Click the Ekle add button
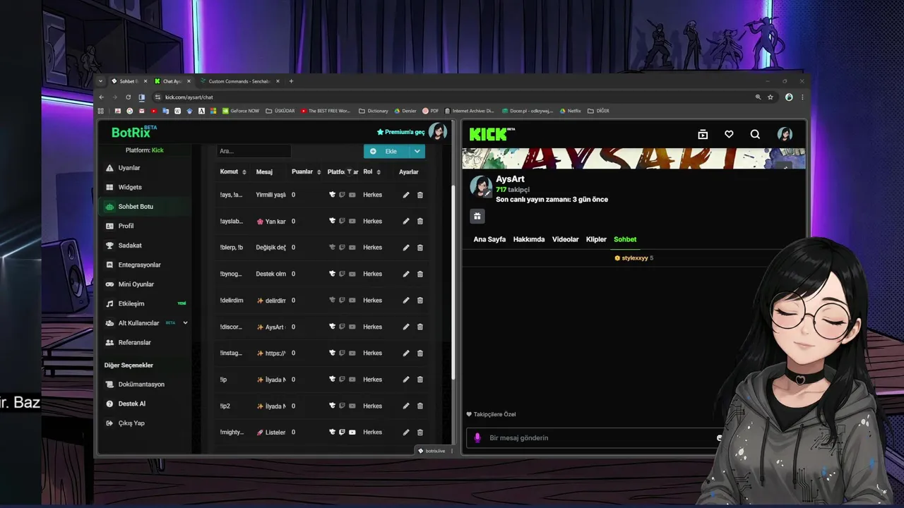The height and width of the screenshot is (508, 904). pos(387,151)
